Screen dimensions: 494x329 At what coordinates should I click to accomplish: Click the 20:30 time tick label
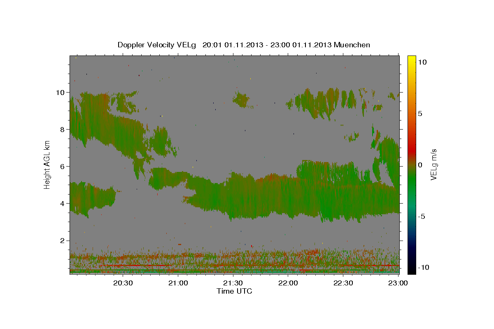123,283
